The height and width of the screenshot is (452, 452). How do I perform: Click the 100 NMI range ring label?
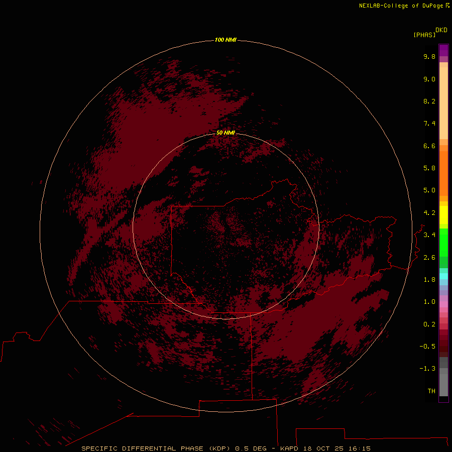[225, 40]
